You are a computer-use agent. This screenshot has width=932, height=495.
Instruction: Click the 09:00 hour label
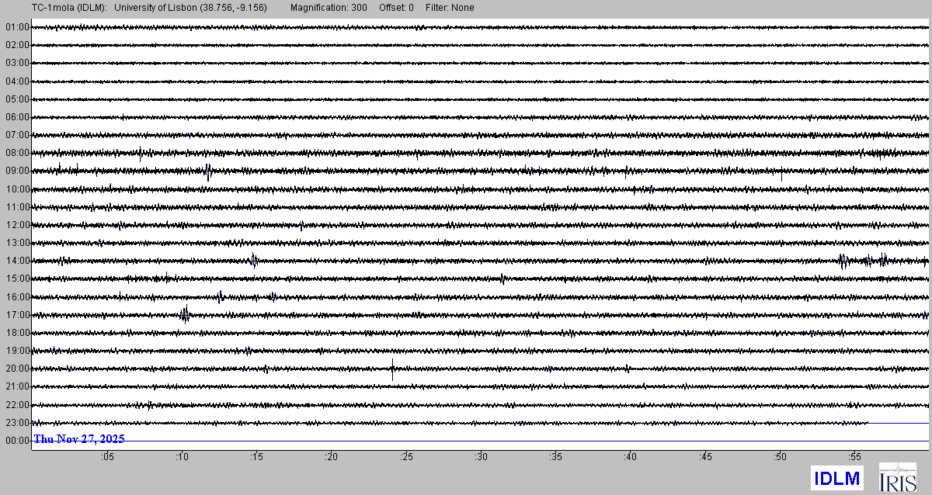coord(17,171)
